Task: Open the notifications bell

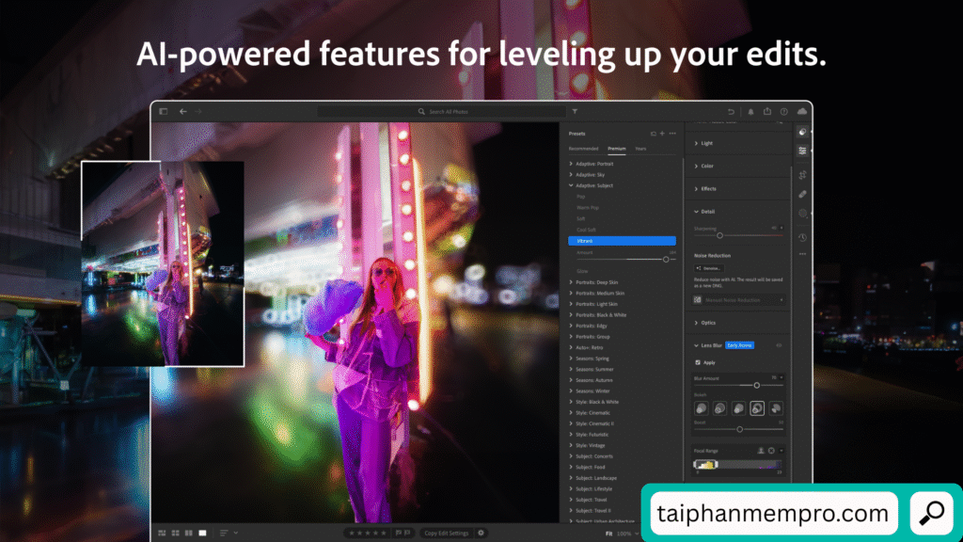Action: click(x=750, y=111)
